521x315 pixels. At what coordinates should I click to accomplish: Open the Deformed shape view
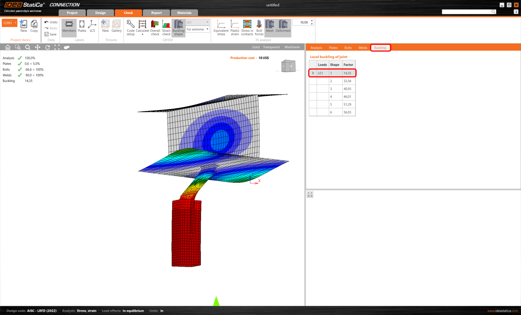(283, 27)
